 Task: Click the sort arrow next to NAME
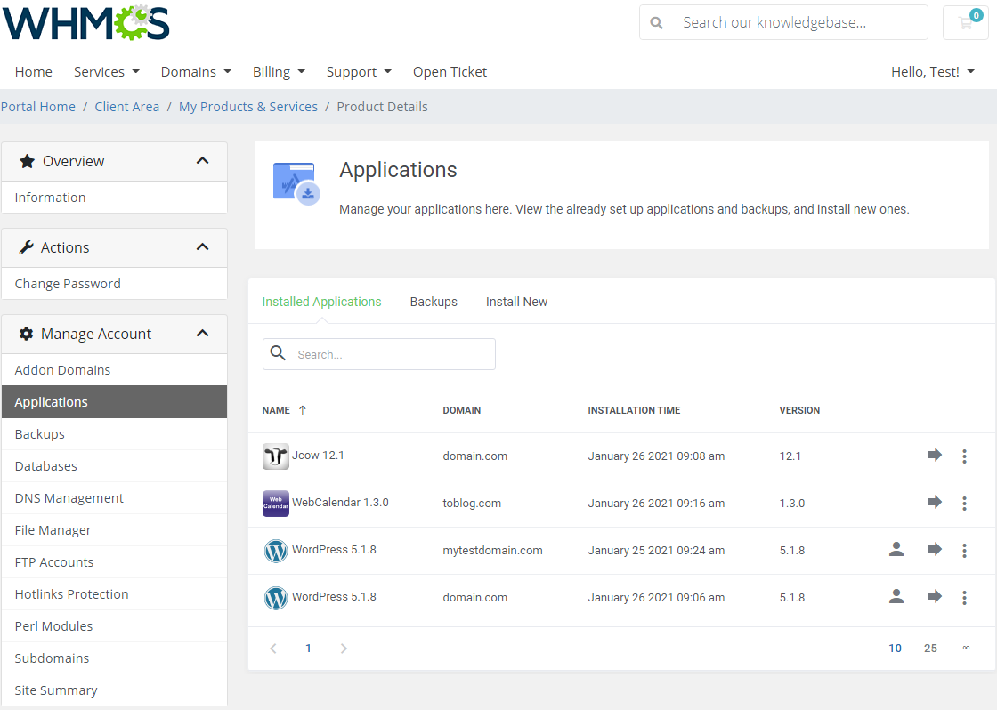[x=303, y=410]
